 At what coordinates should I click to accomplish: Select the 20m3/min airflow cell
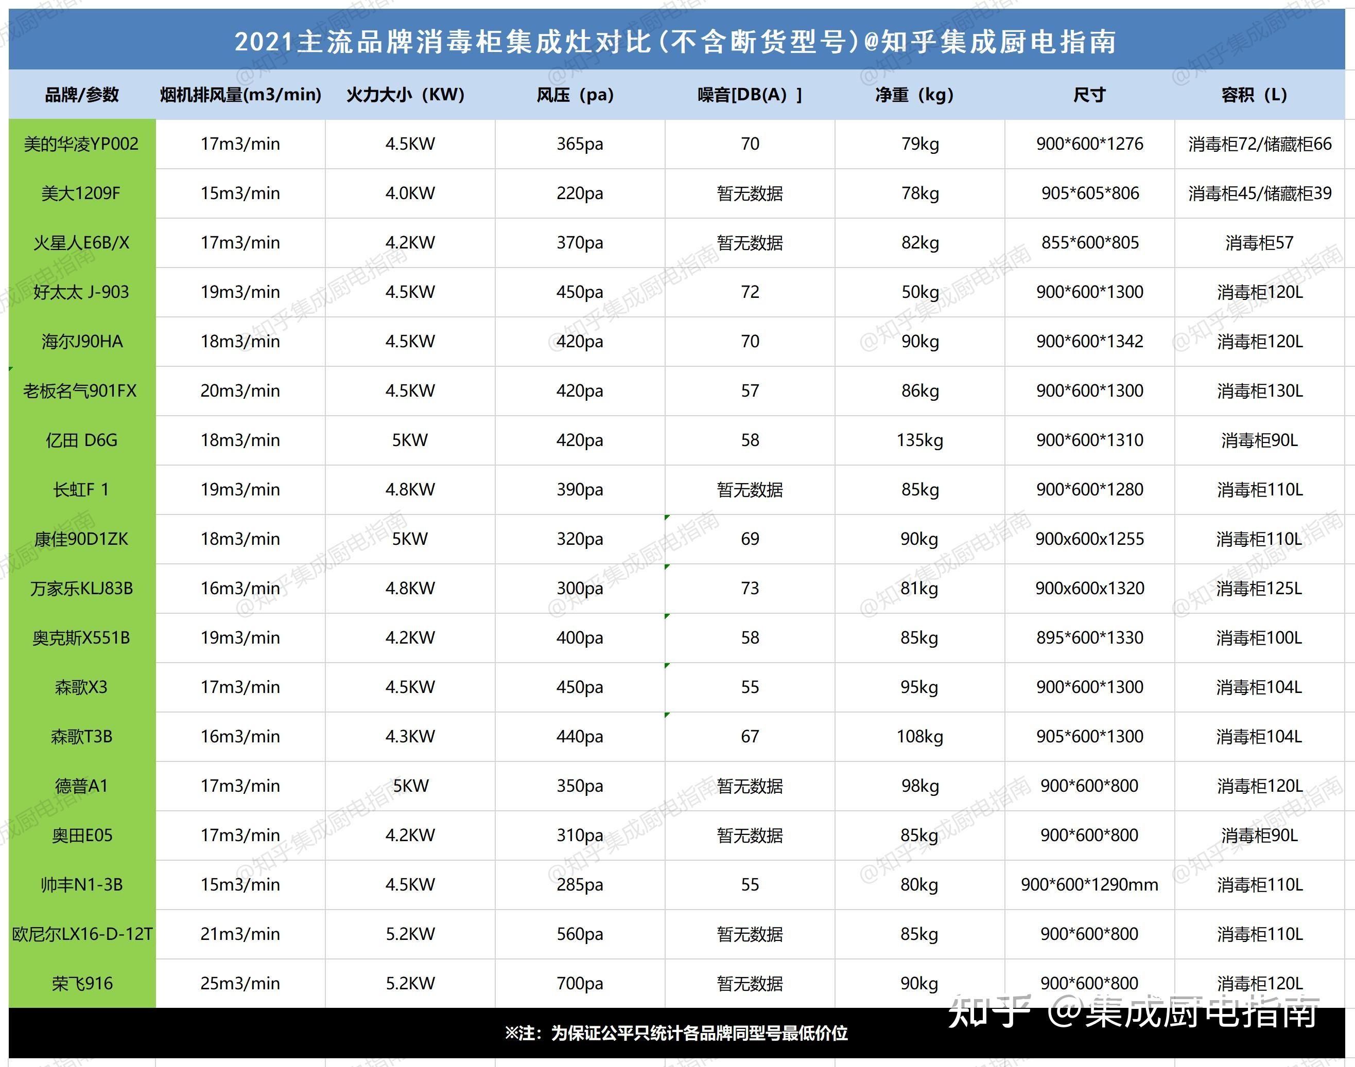coord(240,390)
